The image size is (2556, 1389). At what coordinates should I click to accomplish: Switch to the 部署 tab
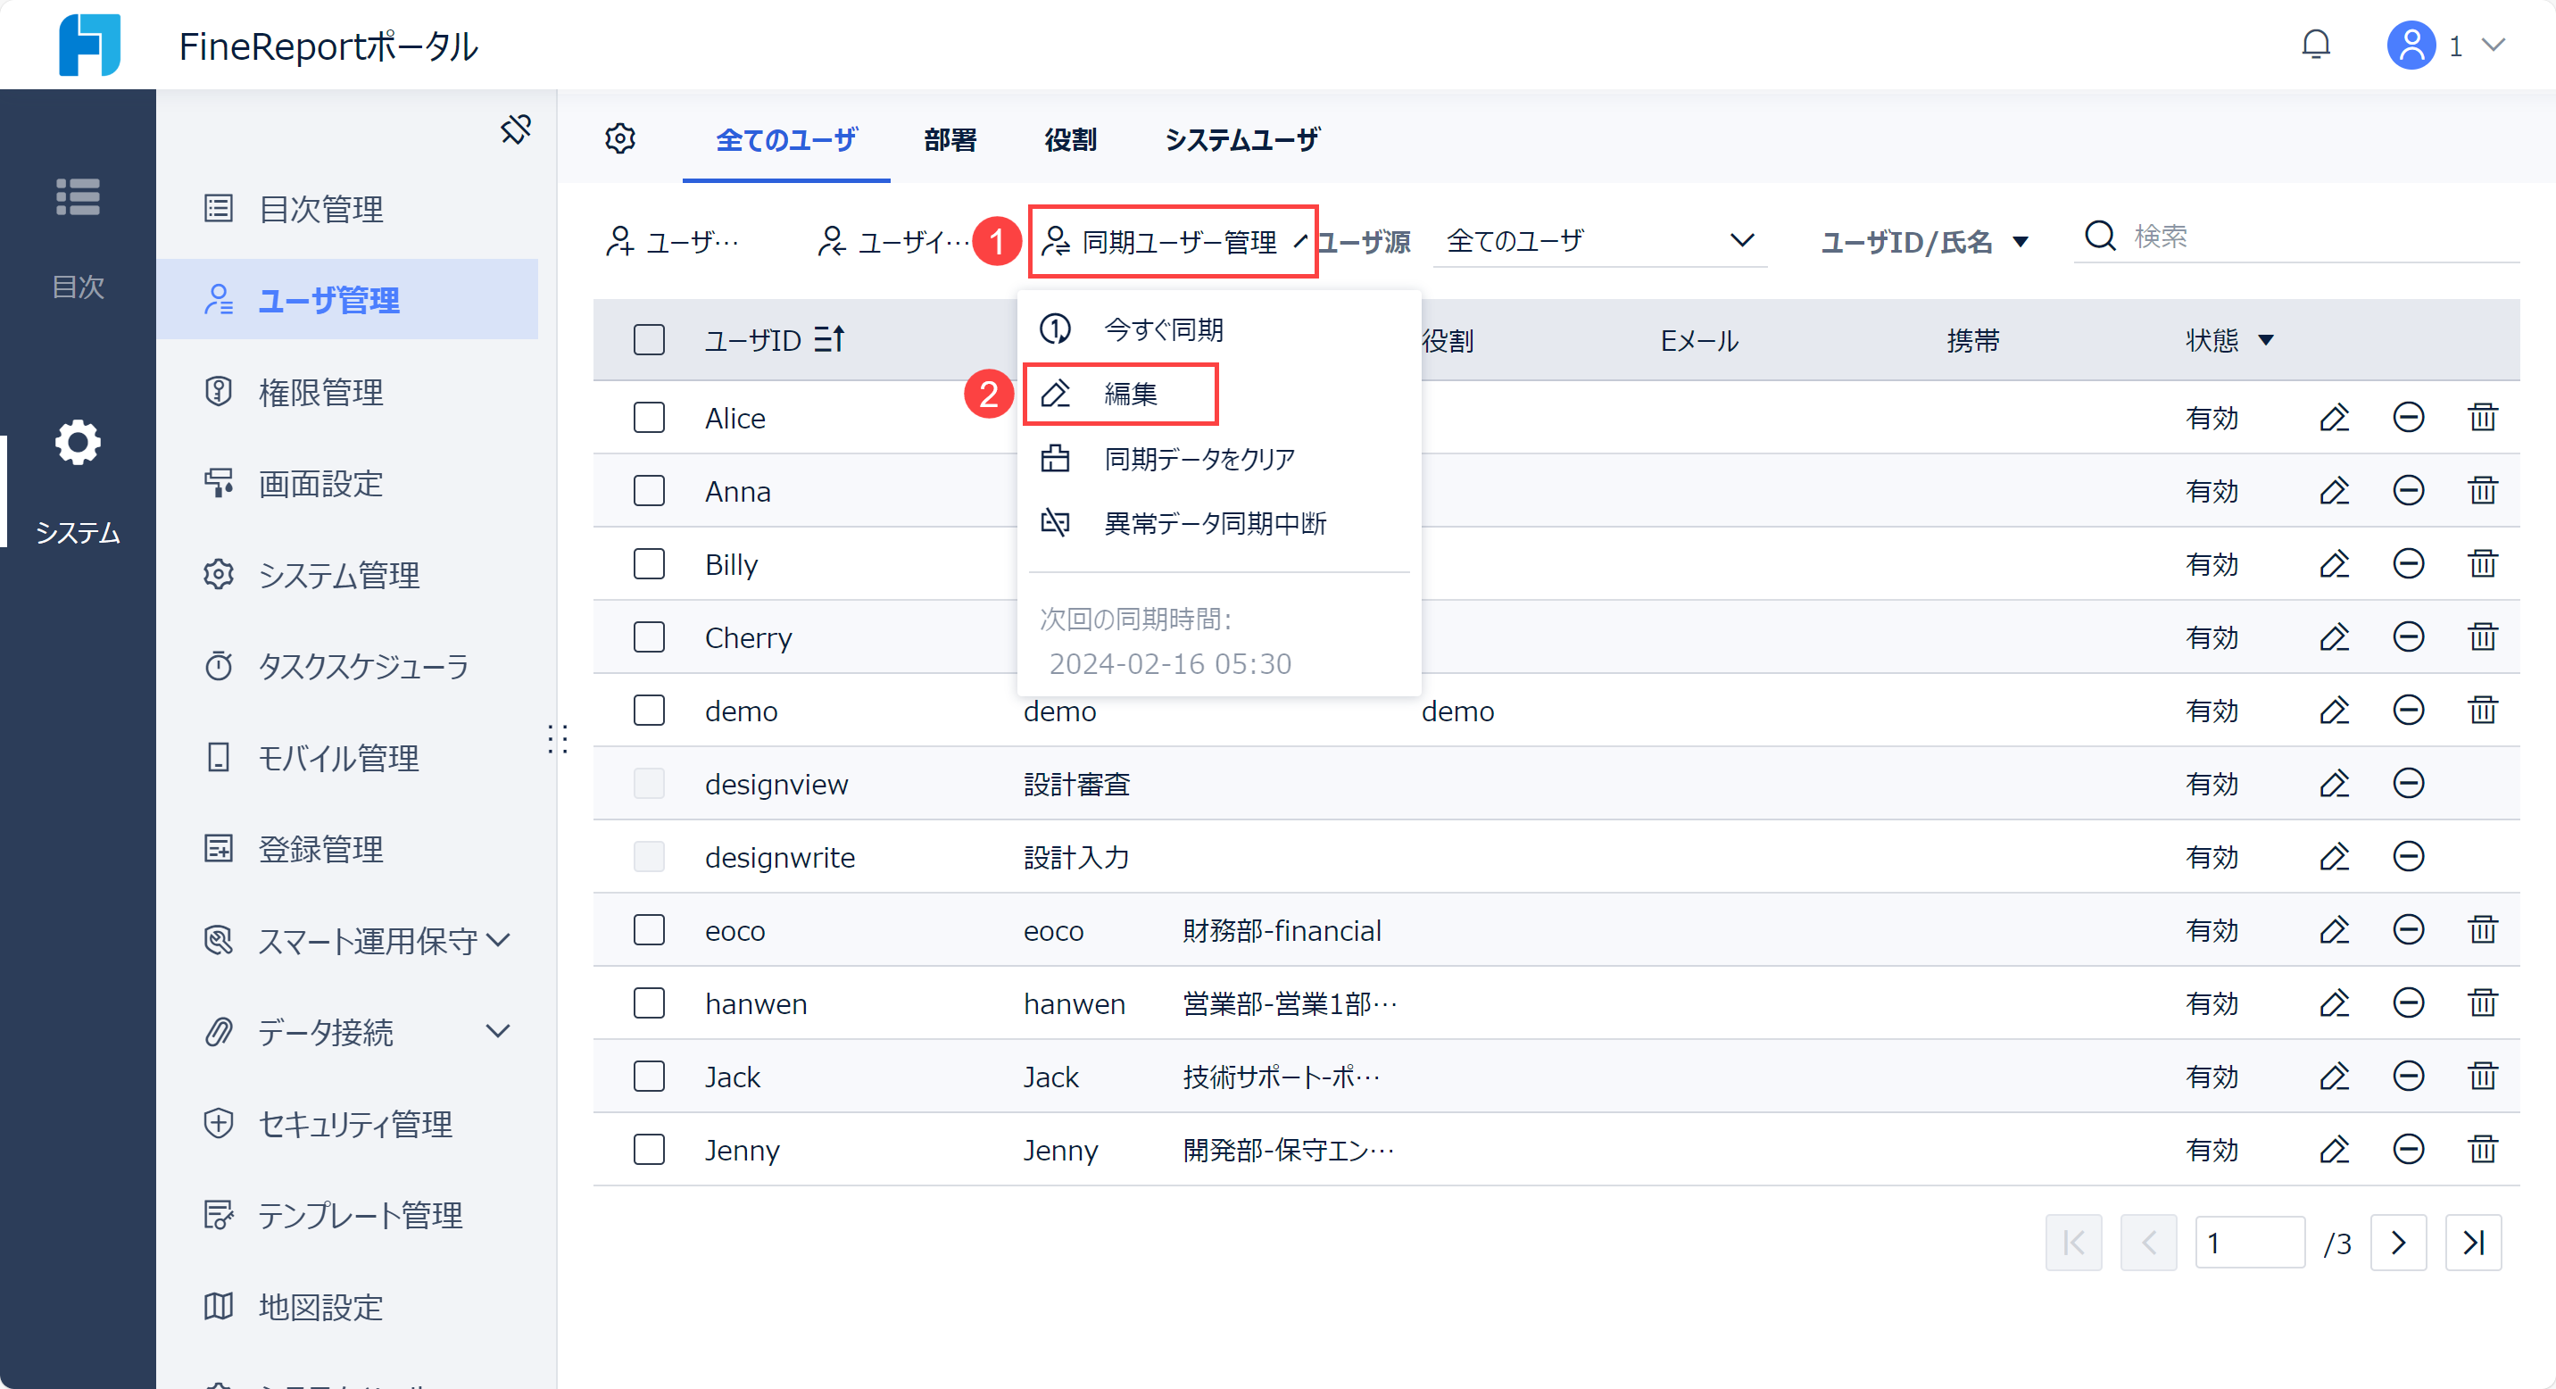(x=950, y=140)
